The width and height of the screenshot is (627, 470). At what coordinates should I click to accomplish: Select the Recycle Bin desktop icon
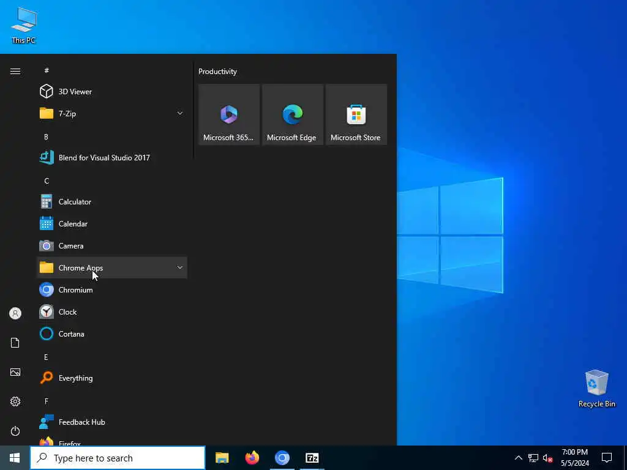pyautogui.click(x=596, y=389)
